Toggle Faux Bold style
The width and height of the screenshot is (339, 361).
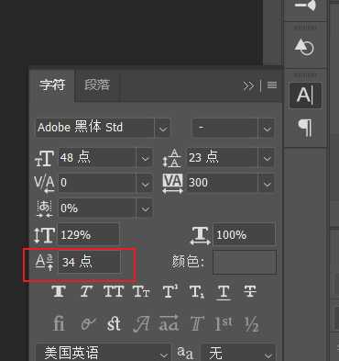pos(59,291)
